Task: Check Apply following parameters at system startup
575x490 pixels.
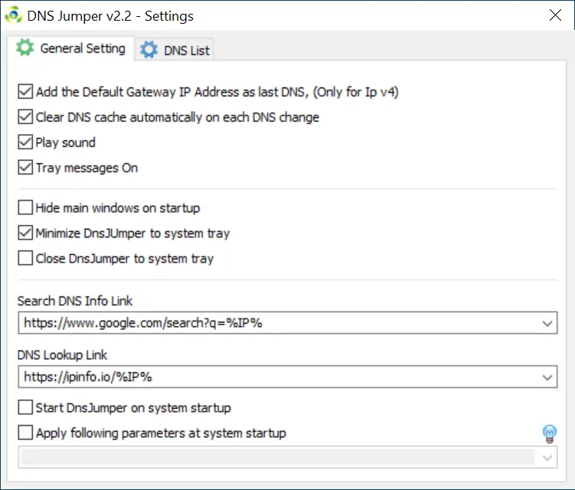Action: point(25,433)
